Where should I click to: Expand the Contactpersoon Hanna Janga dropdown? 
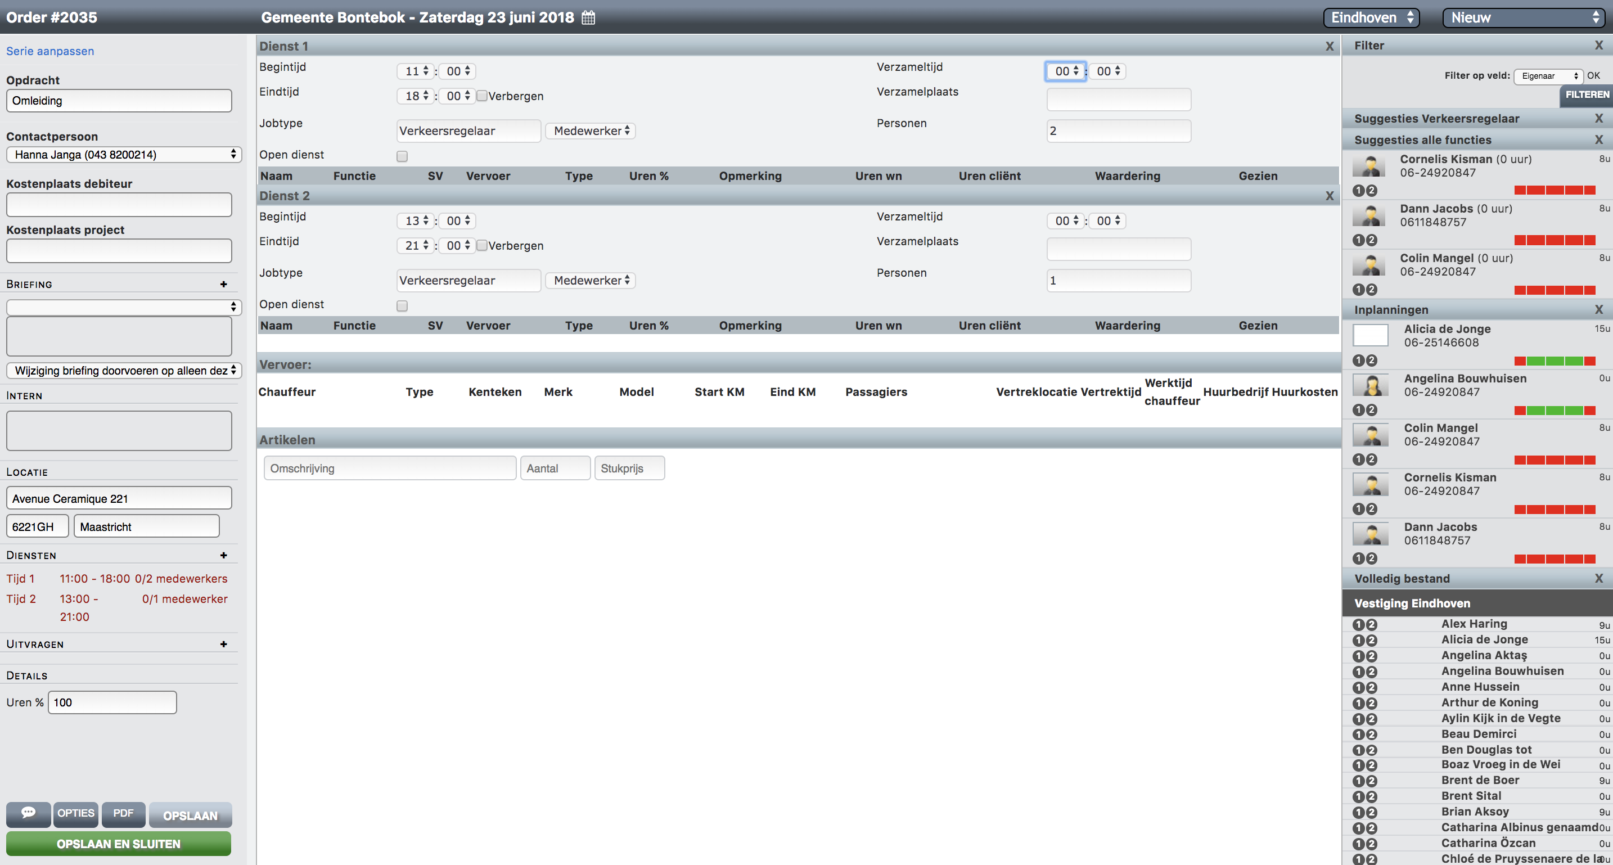tap(123, 155)
